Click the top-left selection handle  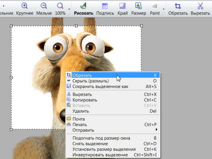tap(11, 26)
